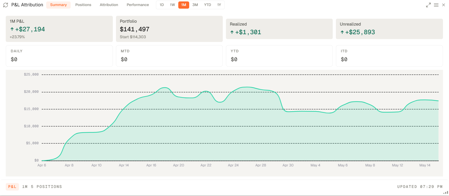Switch to the Summary tab
Image resolution: width=449 pixels, height=196 pixels.
[x=58, y=5]
